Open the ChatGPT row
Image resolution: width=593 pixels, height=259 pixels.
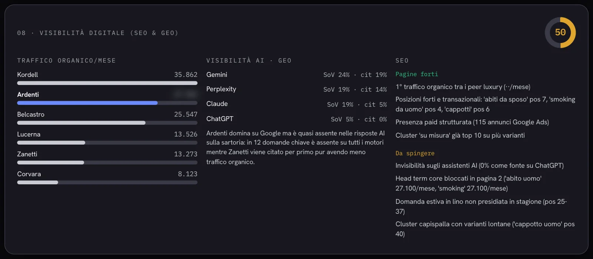[x=296, y=119]
